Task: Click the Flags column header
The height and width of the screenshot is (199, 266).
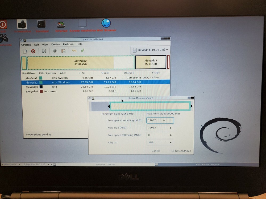Action: point(156,73)
